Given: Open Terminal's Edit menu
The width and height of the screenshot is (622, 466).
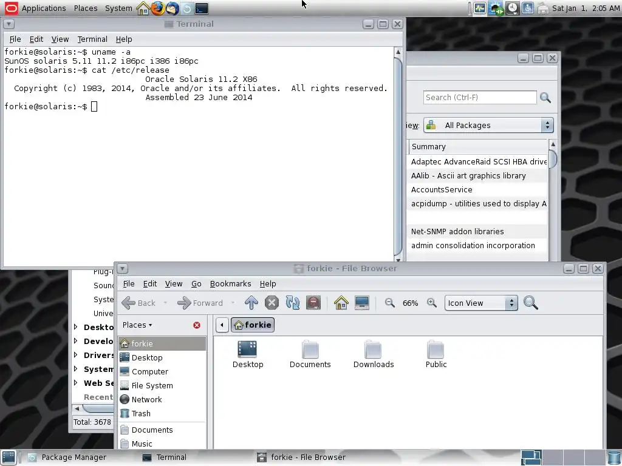Looking at the screenshot, I should coord(36,39).
